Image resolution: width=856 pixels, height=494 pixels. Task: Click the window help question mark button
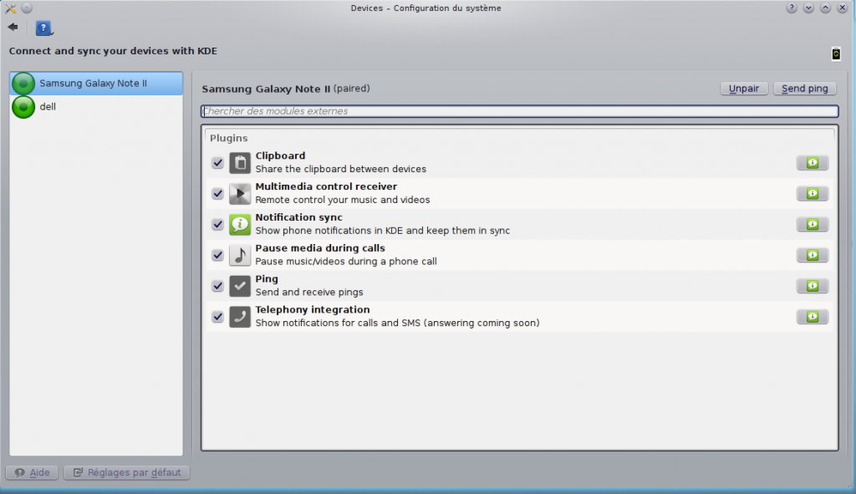[791, 8]
